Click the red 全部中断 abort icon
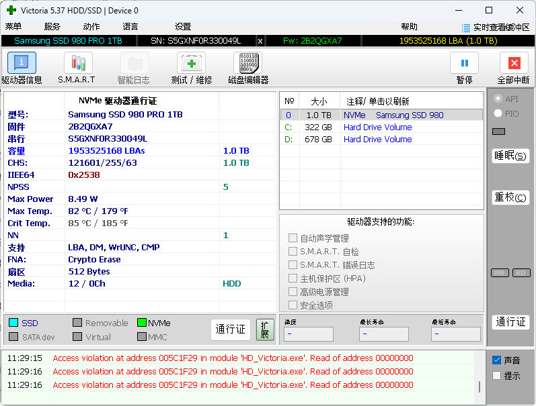The width and height of the screenshot is (536, 406). [514, 63]
